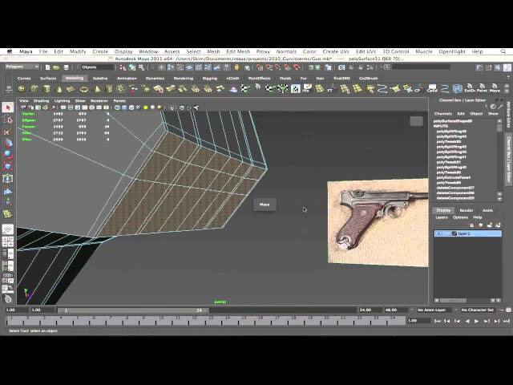The image size is (513, 385).
Task: Open the Maya application menu
Action: point(26,51)
